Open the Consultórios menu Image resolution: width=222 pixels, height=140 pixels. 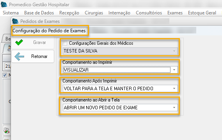pos(149,13)
